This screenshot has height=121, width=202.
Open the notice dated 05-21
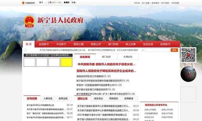click(x=104, y=106)
